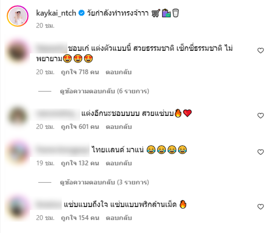View who liked: ถูกใจ 601 คน
270x233 pixels.
tap(80, 127)
